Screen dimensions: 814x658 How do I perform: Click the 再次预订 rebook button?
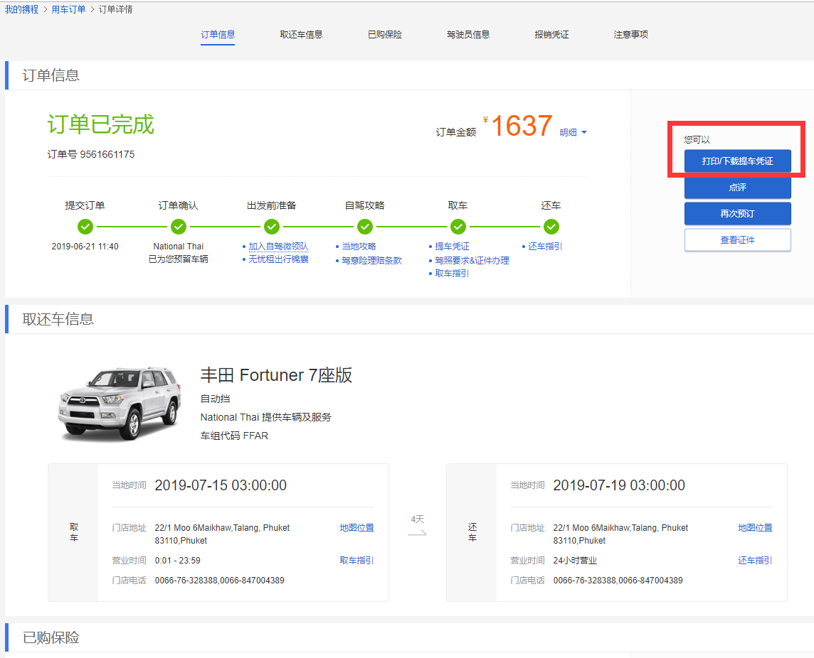pos(737,213)
